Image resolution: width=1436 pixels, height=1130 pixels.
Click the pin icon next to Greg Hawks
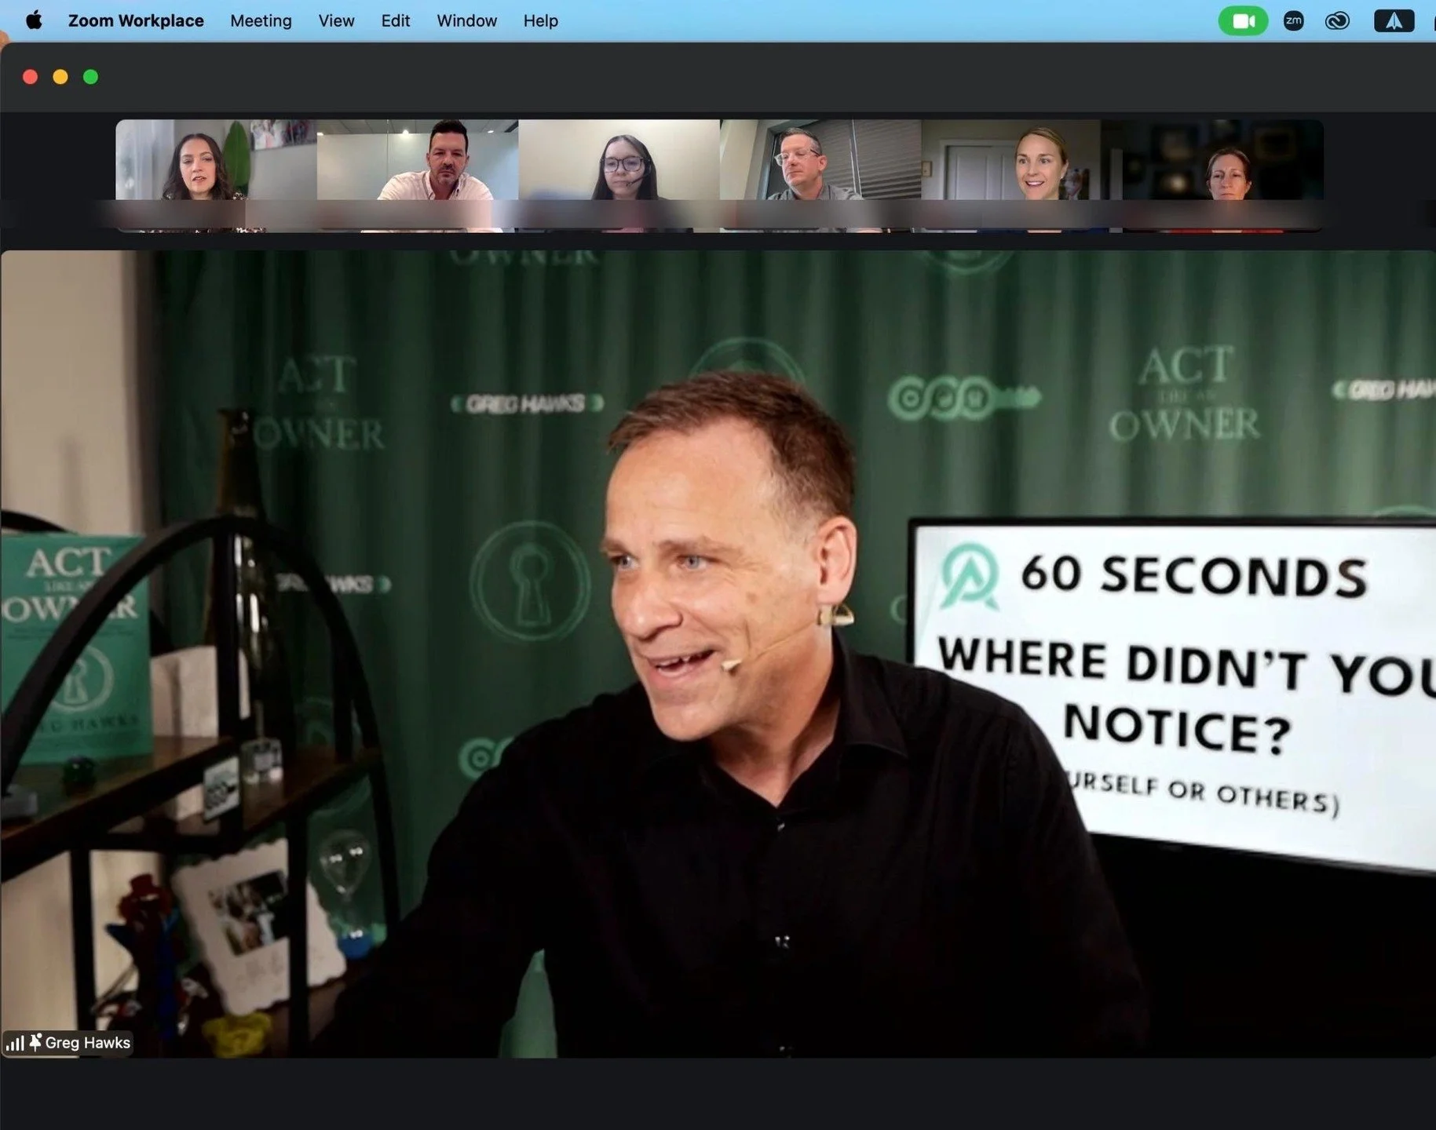(x=35, y=1042)
